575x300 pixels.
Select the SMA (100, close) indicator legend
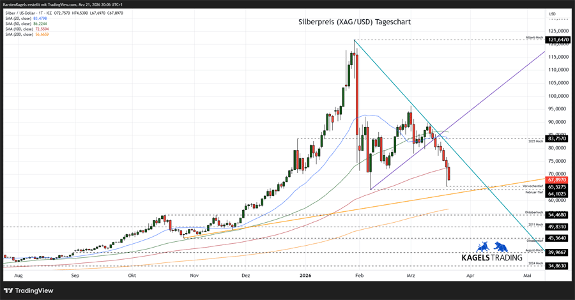pos(26,29)
